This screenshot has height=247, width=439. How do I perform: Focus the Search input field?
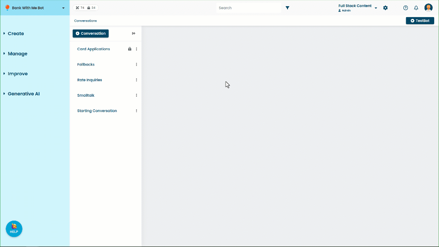click(248, 8)
